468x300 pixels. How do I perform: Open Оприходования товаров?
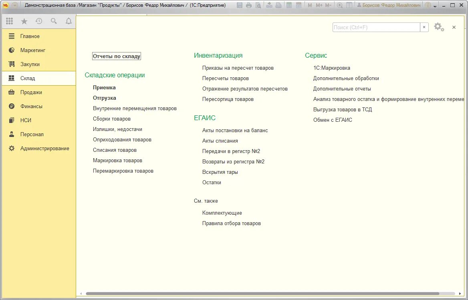(122, 139)
